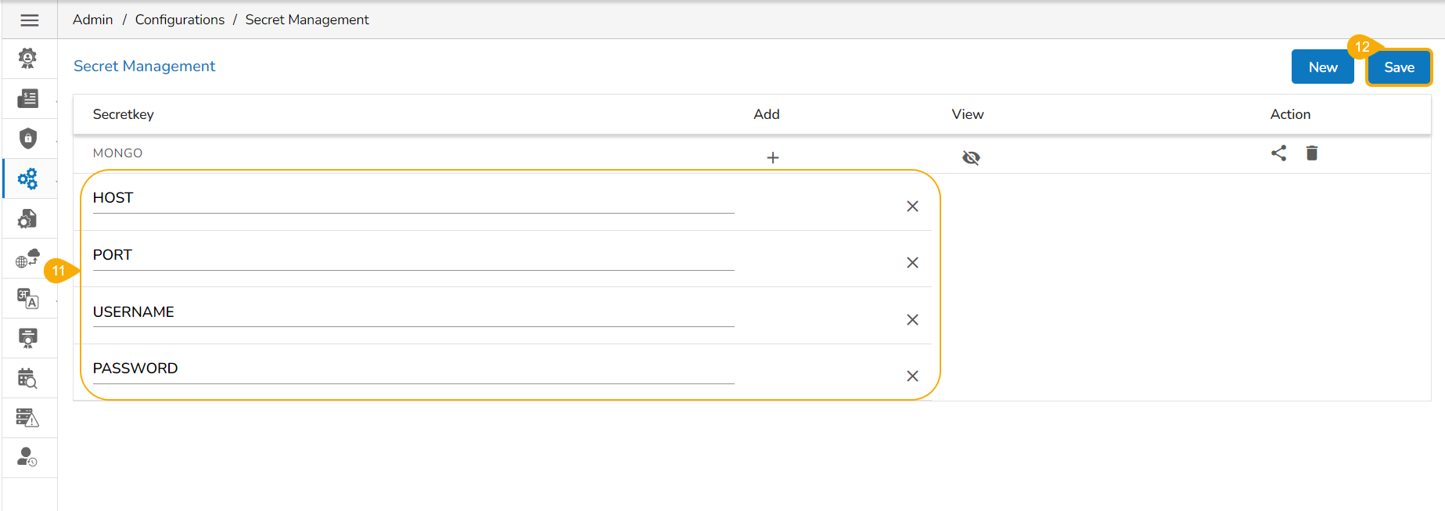Screen dimensions: 1445x511
Task: Navigate to Configurations breadcrumb
Action: [179, 20]
